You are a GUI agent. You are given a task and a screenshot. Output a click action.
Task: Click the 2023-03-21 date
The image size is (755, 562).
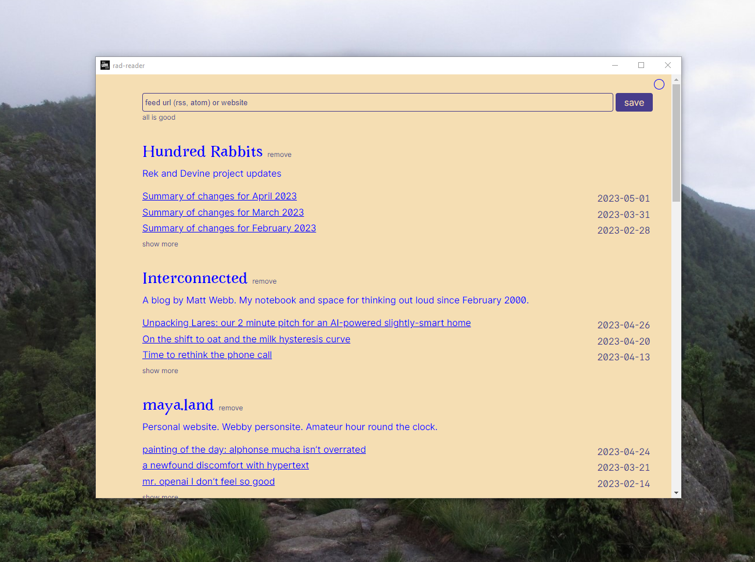624,468
